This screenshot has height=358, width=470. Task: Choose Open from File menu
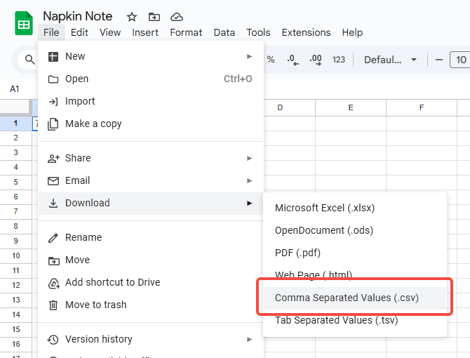[x=151, y=79]
